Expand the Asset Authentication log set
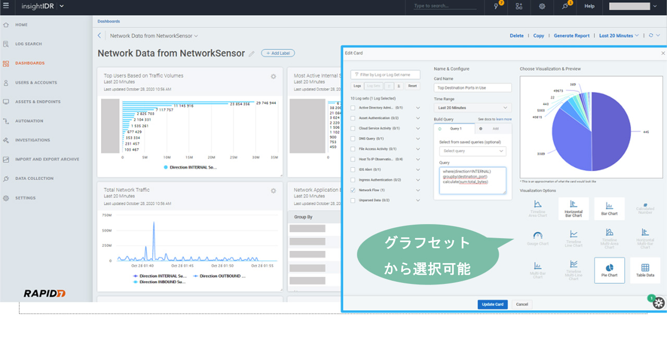 click(418, 118)
